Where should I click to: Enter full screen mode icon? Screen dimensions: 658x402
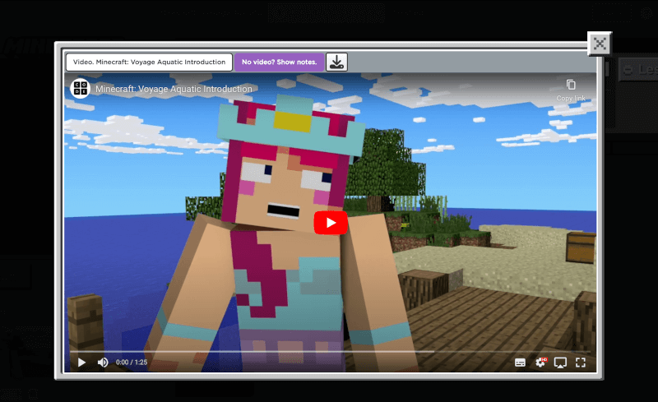(581, 363)
